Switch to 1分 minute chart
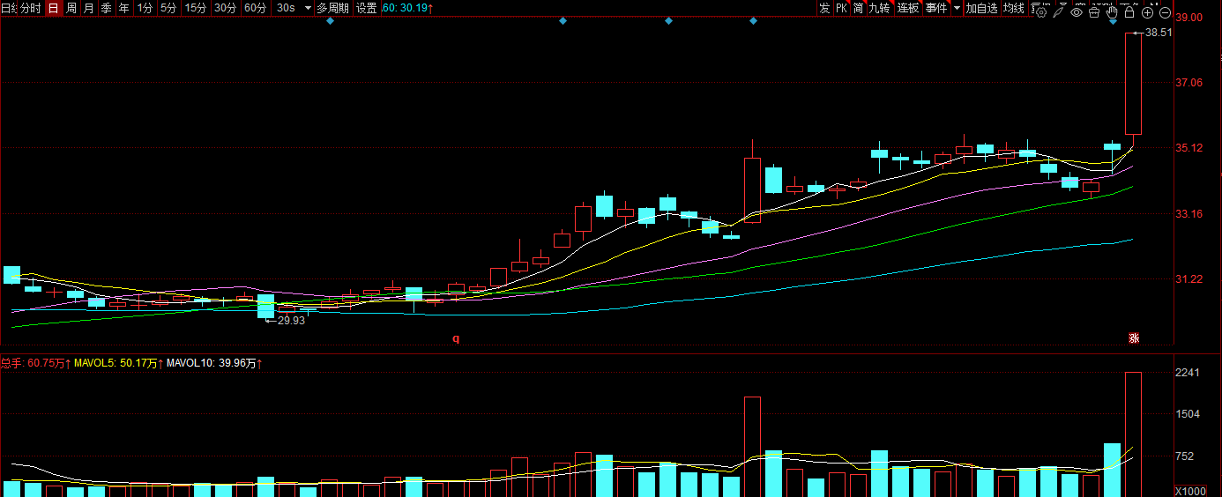 pyautogui.click(x=145, y=8)
